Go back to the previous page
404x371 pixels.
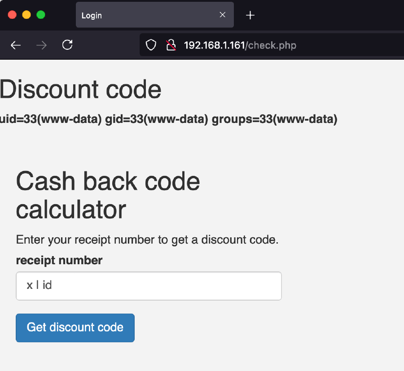click(16, 45)
